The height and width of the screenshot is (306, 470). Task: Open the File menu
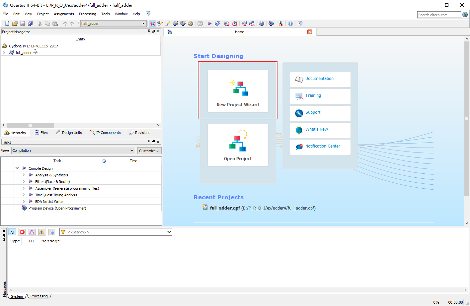point(5,14)
